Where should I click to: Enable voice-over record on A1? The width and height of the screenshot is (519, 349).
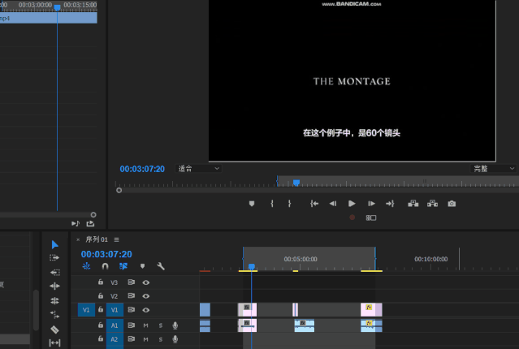click(x=175, y=325)
